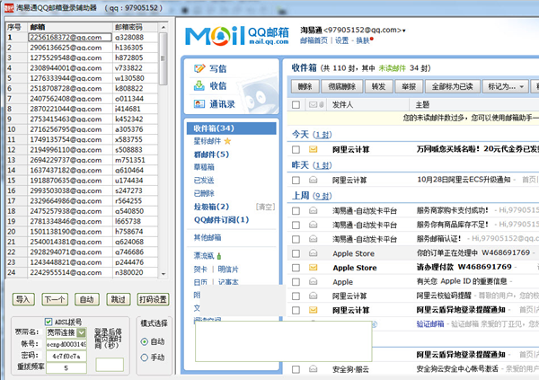539x380 pixels.
Task: Click the 转发 button
Action: [x=378, y=86]
